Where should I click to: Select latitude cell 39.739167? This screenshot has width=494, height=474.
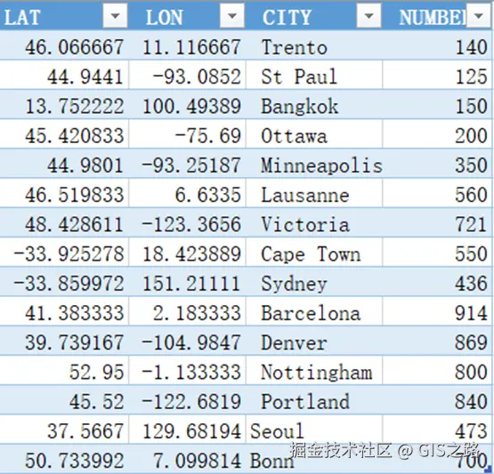[64, 341]
